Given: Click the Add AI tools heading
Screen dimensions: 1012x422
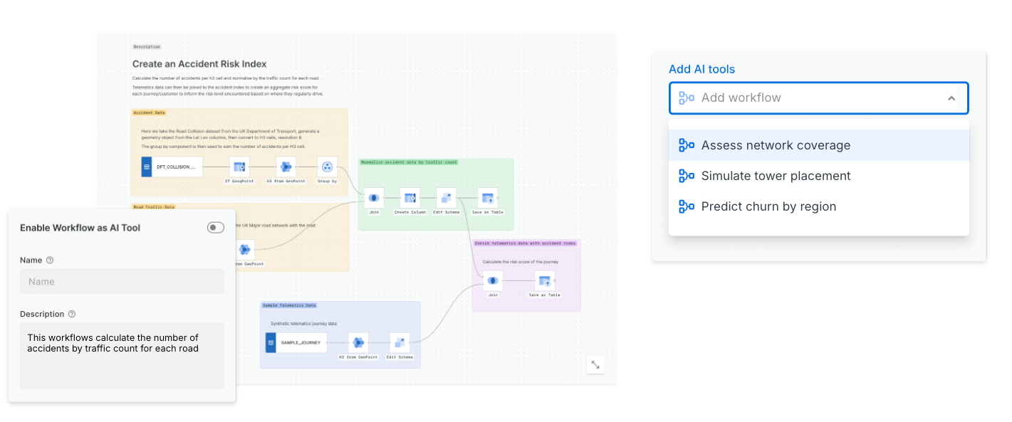Looking at the screenshot, I should coord(701,69).
